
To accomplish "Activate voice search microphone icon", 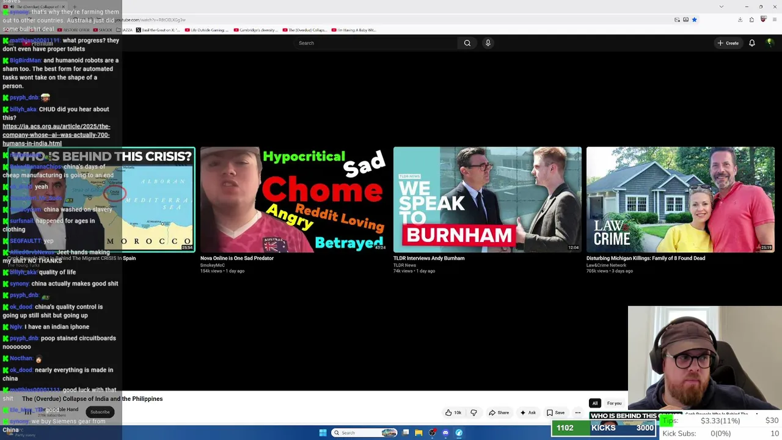I will click(488, 43).
